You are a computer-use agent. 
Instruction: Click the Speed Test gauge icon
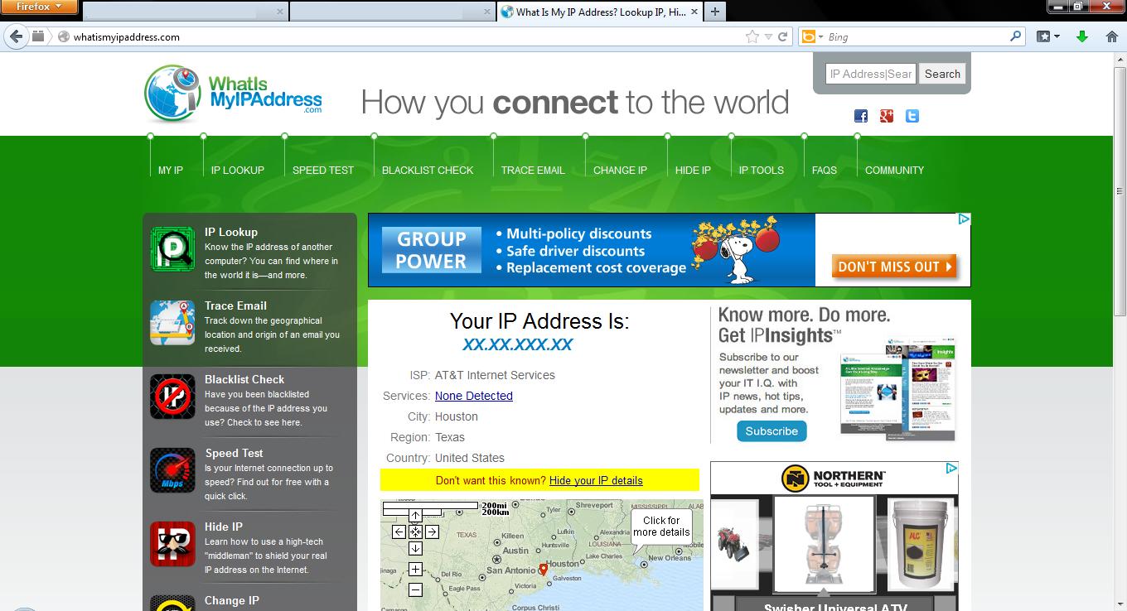[x=172, y=470]
